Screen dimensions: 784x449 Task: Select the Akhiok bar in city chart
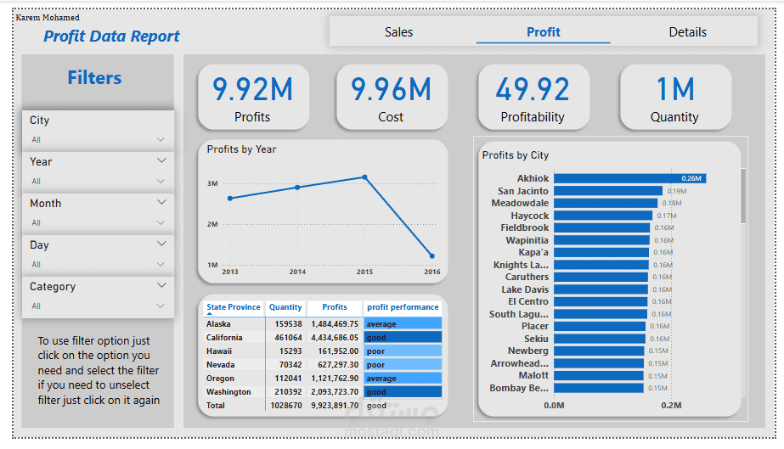(629, 178)
